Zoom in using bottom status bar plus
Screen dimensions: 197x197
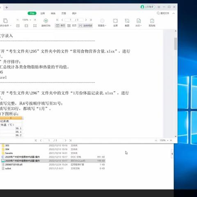[171, 140]
